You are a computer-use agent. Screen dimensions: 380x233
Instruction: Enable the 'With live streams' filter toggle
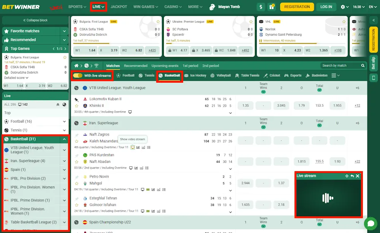[79, 76]
